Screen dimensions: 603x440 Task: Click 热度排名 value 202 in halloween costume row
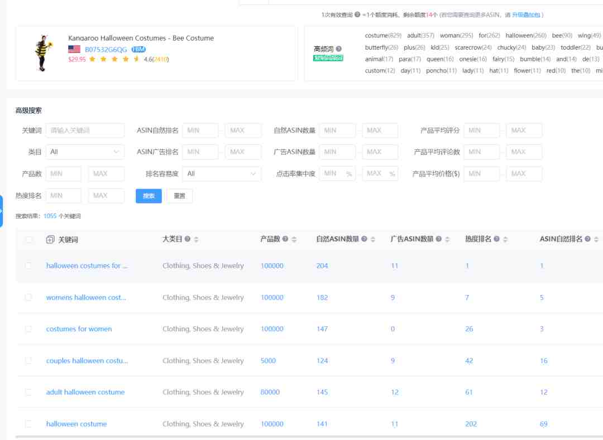click(x=471, y=424)
